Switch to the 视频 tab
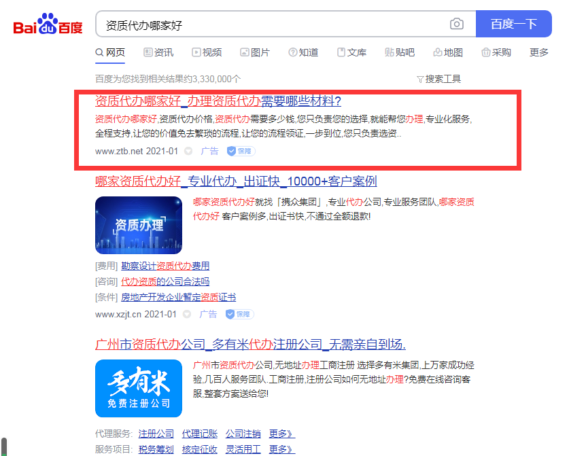Image resolution: width=569 pixels, height=456 pixels. 207,52
